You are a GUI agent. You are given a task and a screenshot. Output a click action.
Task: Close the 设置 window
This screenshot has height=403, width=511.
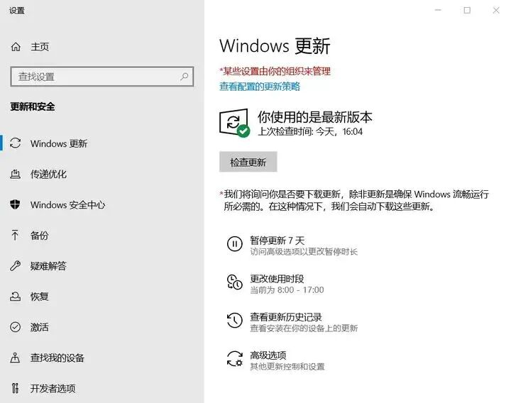click(496, 10)
